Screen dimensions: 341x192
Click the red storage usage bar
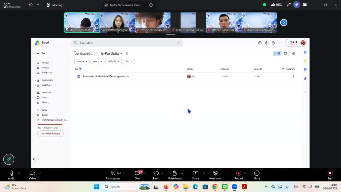pos(50,124)
